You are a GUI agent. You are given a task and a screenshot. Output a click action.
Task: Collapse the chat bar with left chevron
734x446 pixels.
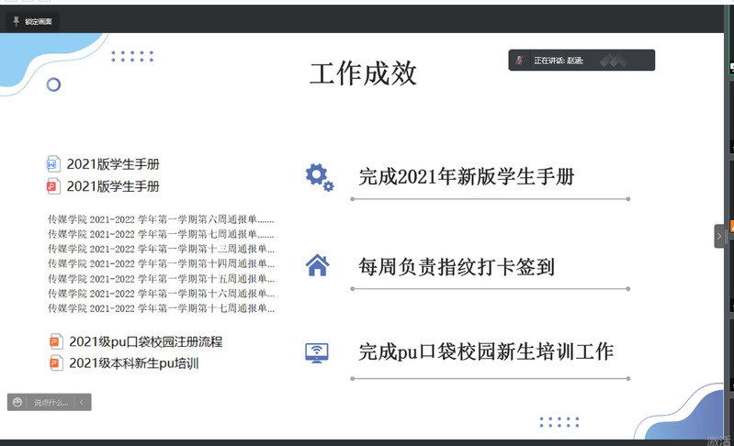[x=82, y=402]
